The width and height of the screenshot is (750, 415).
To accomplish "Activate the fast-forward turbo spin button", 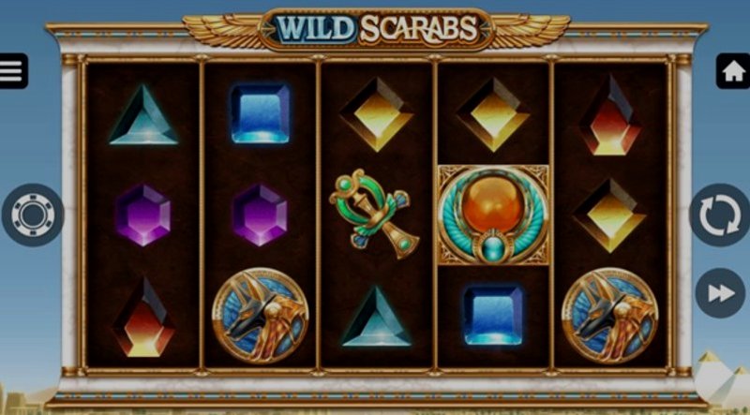I will (720, 292).
